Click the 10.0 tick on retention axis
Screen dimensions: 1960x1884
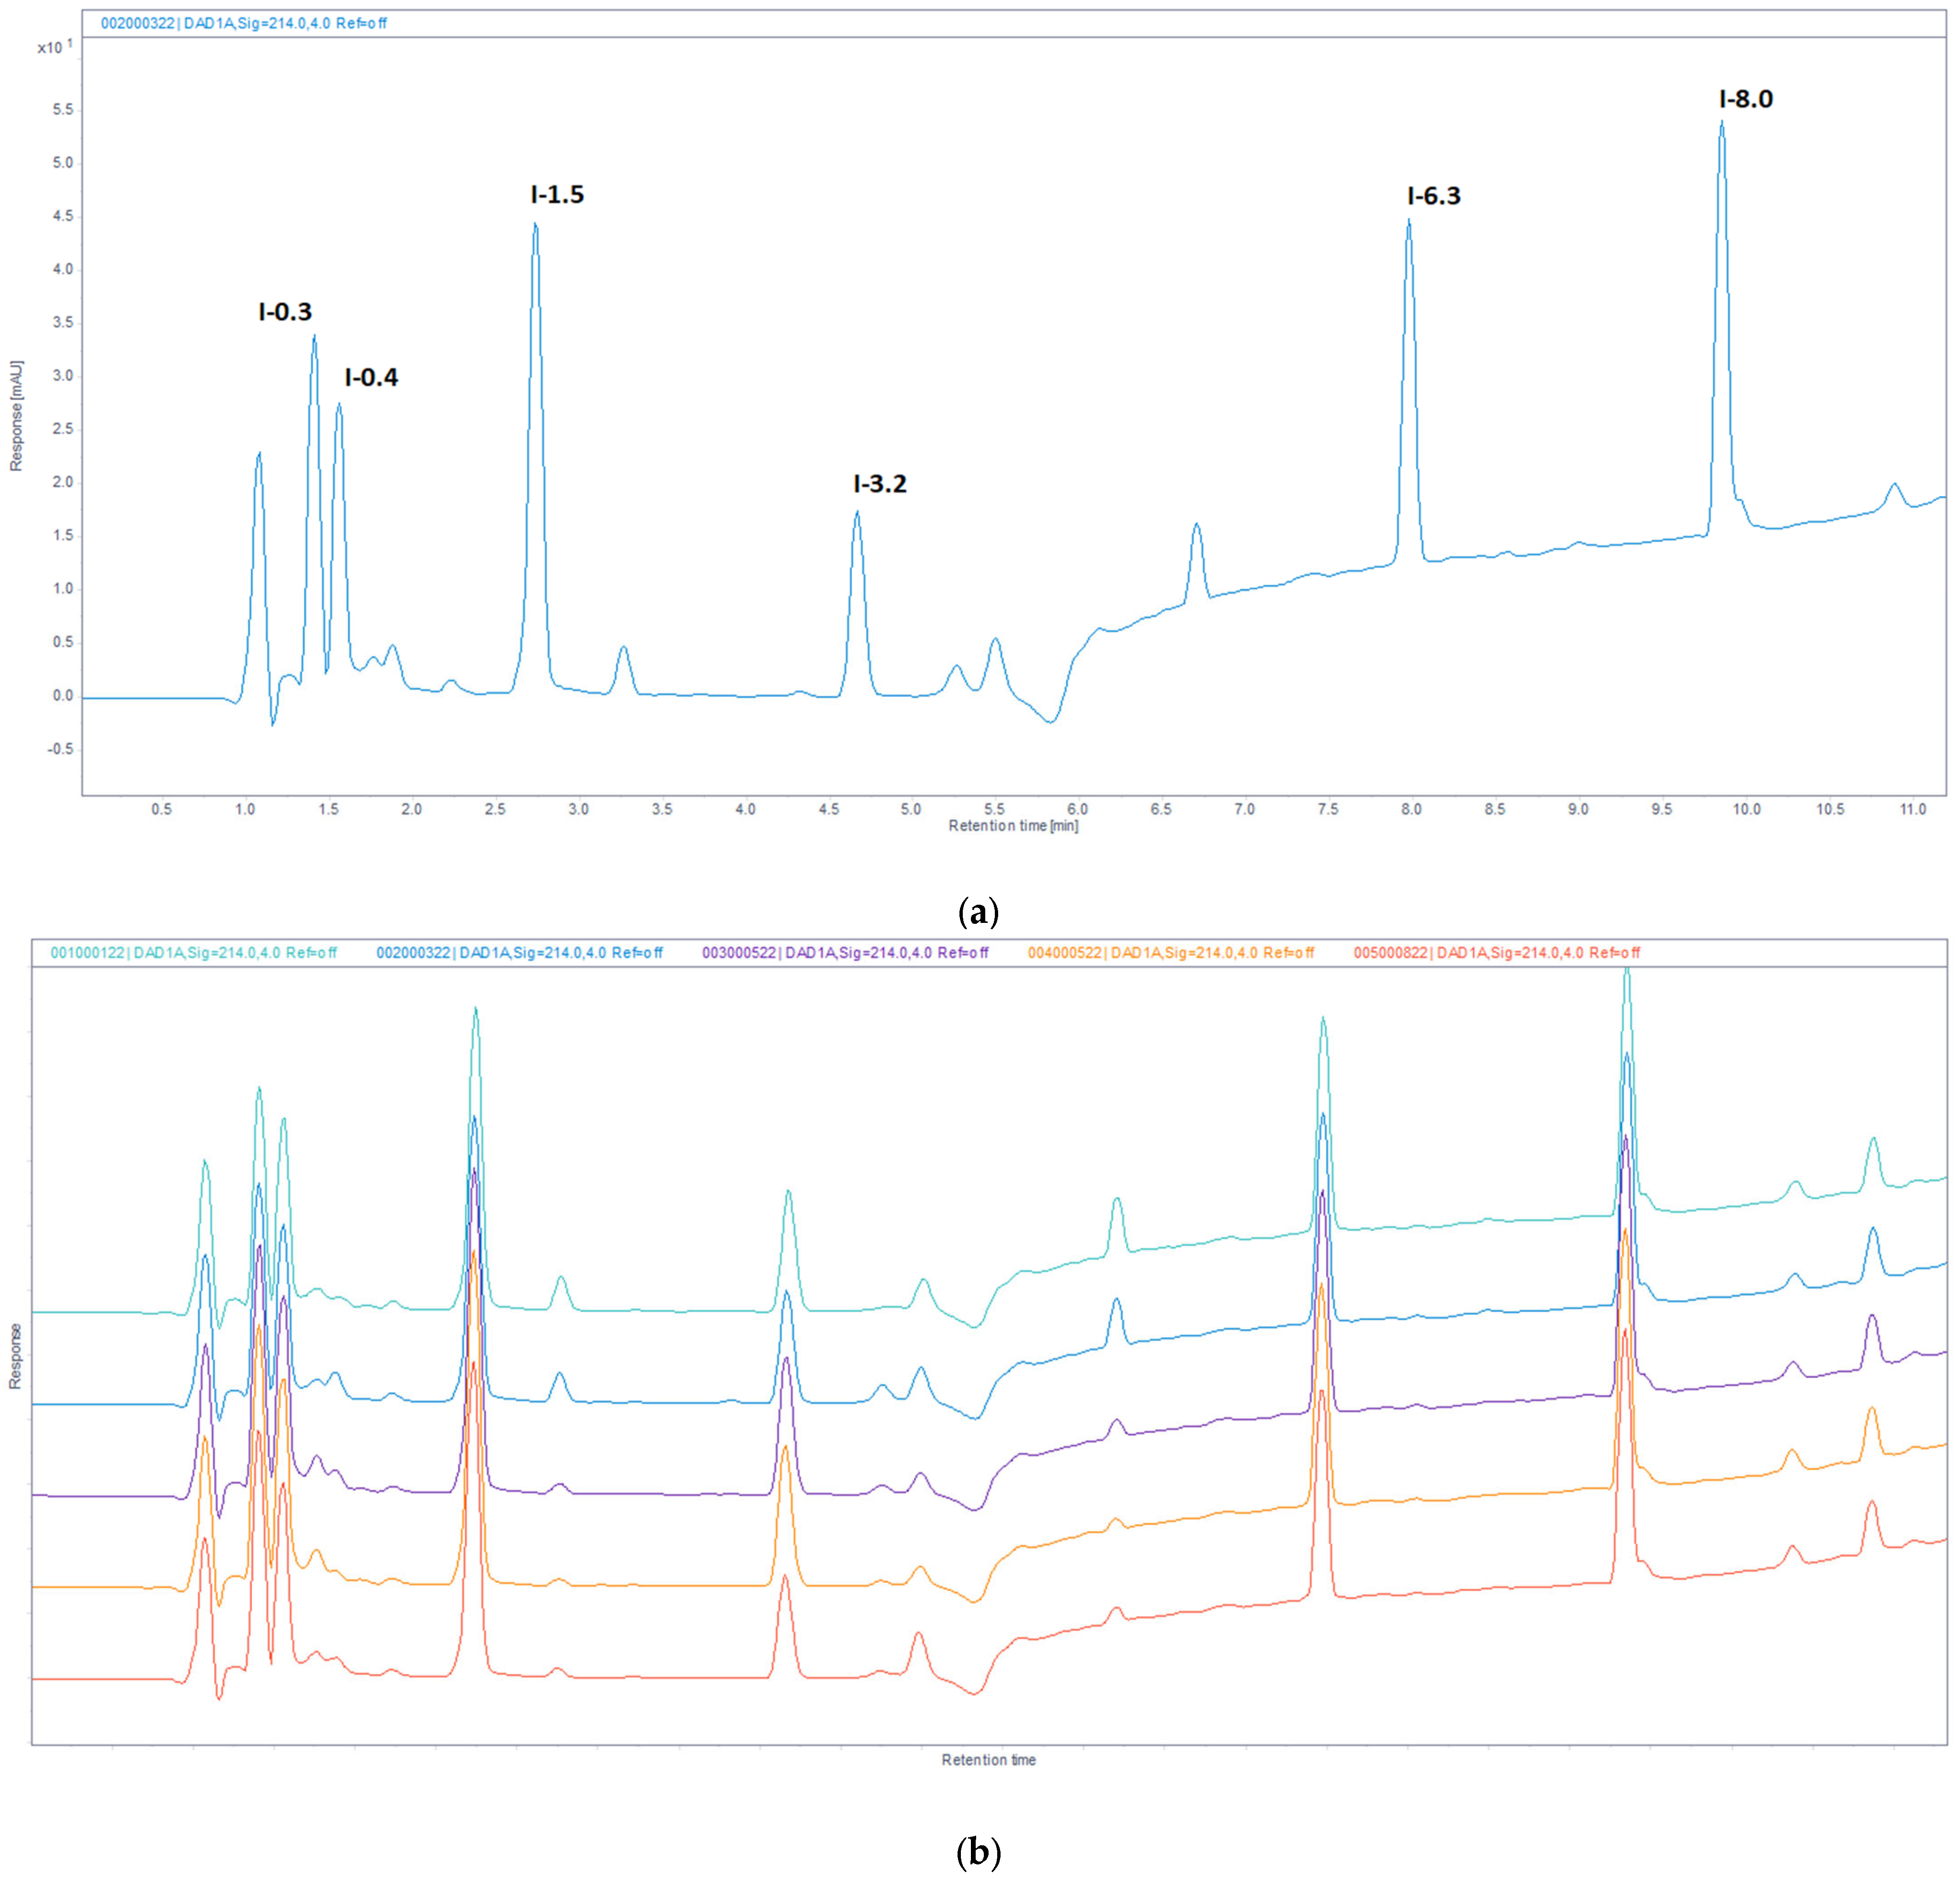1746,809
